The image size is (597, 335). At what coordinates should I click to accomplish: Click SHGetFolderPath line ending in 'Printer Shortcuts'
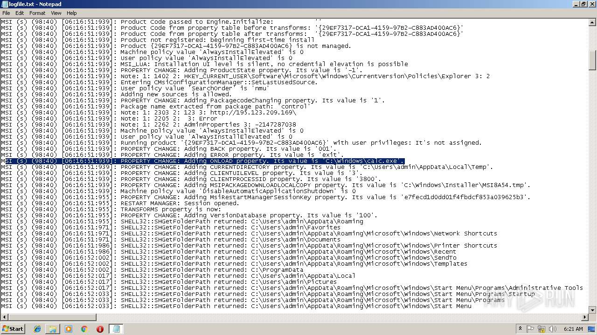(249, 246)
